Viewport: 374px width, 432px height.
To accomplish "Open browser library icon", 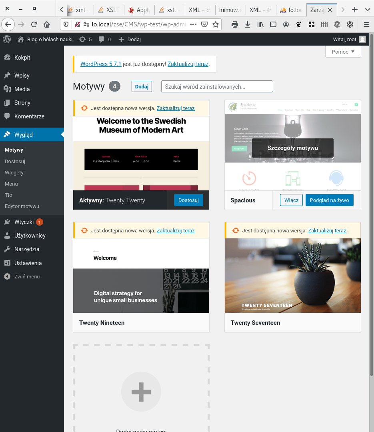I will (x=260, y=24).
